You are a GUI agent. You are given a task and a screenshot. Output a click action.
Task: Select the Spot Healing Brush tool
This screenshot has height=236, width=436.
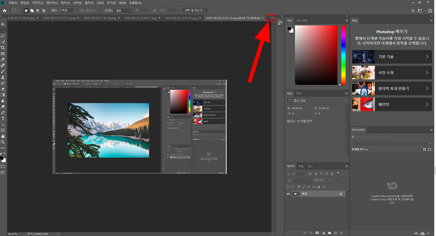(3, 66)
